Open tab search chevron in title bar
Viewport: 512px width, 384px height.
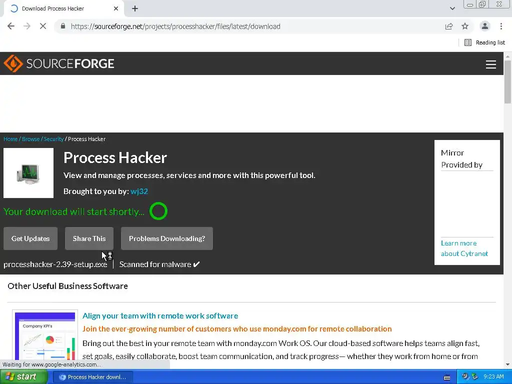[452, 8]
